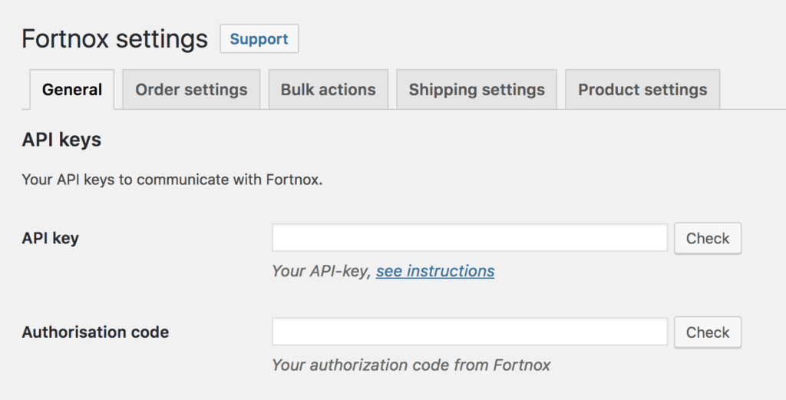
Task: Focus the Authorisation code text field
Action: (470, 332)
